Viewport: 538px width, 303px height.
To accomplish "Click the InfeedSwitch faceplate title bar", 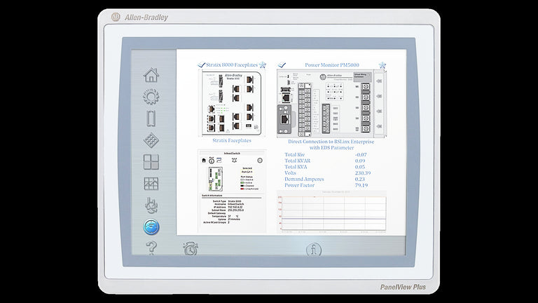I will tap(232, 153).
